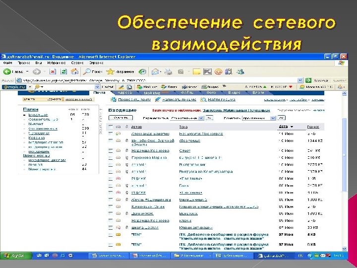This screenshot has width=357, height=268.
Task: Click Проверить почту link
Action: [134, 100]
